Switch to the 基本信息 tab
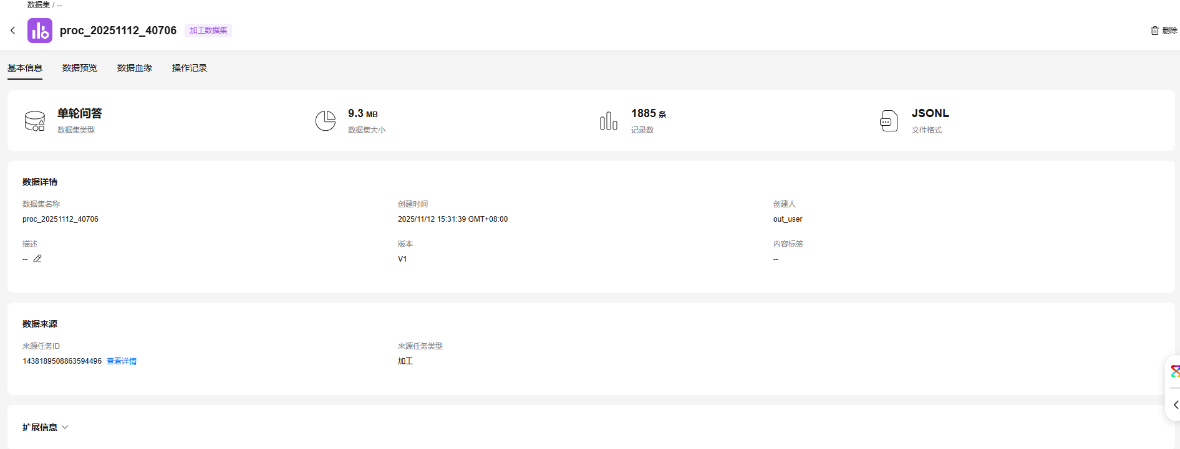This screenshot has width=1180, height=449. (25, 68)
